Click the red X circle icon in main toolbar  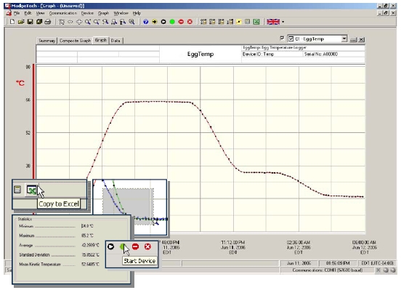pyautogui.click(x=190, y=22)
